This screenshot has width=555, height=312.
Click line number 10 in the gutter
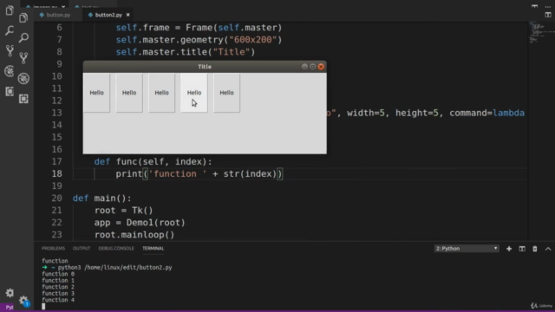tap(56, 76)
